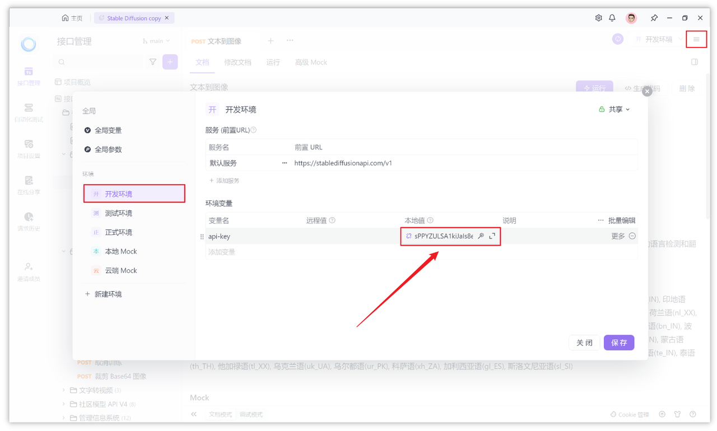Open the 共享 sharing dropdown
The image size is (717, 431).
pos(614,109)
